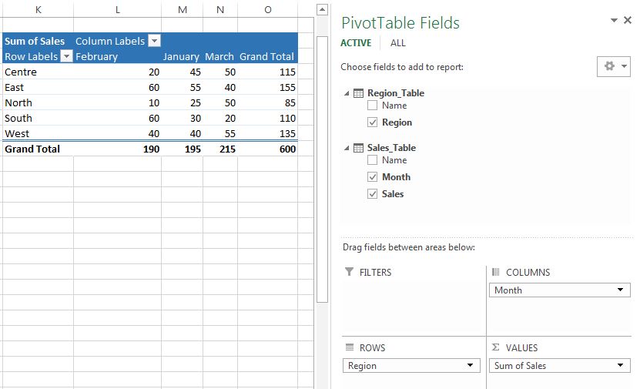640x389 pixels.
Task: Open the Row Labels filter dropdown
Action: 66,56
